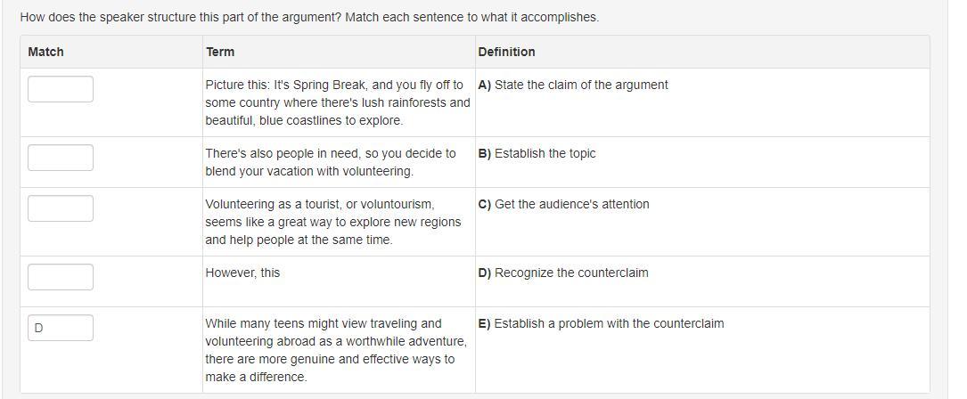Choose definition C 'Get the audience's attention'
967x399 pixels.
(x=563, y=204)
